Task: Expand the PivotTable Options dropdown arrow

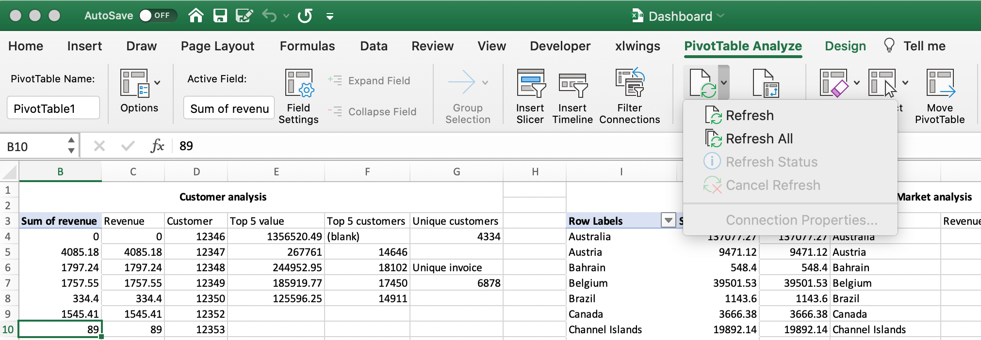Action: (x=157, y=83)
